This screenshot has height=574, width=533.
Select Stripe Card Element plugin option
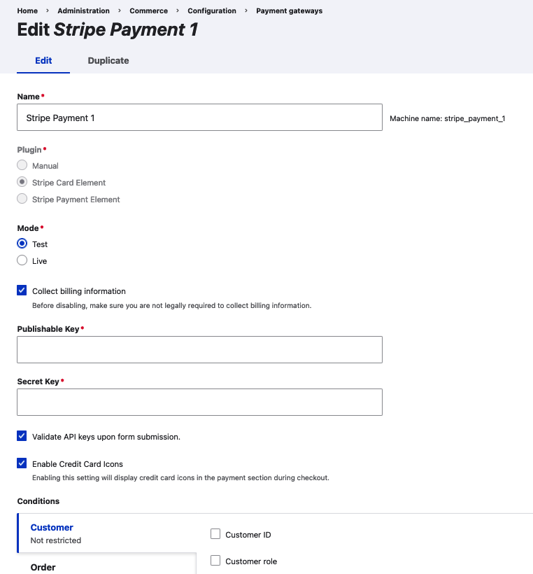[22, 182]
